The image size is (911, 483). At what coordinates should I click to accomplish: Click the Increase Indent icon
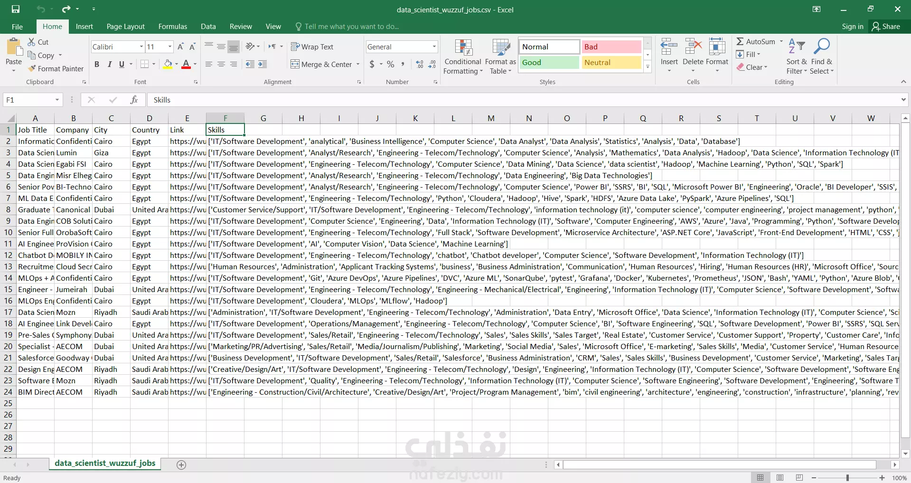click(263, 64)
